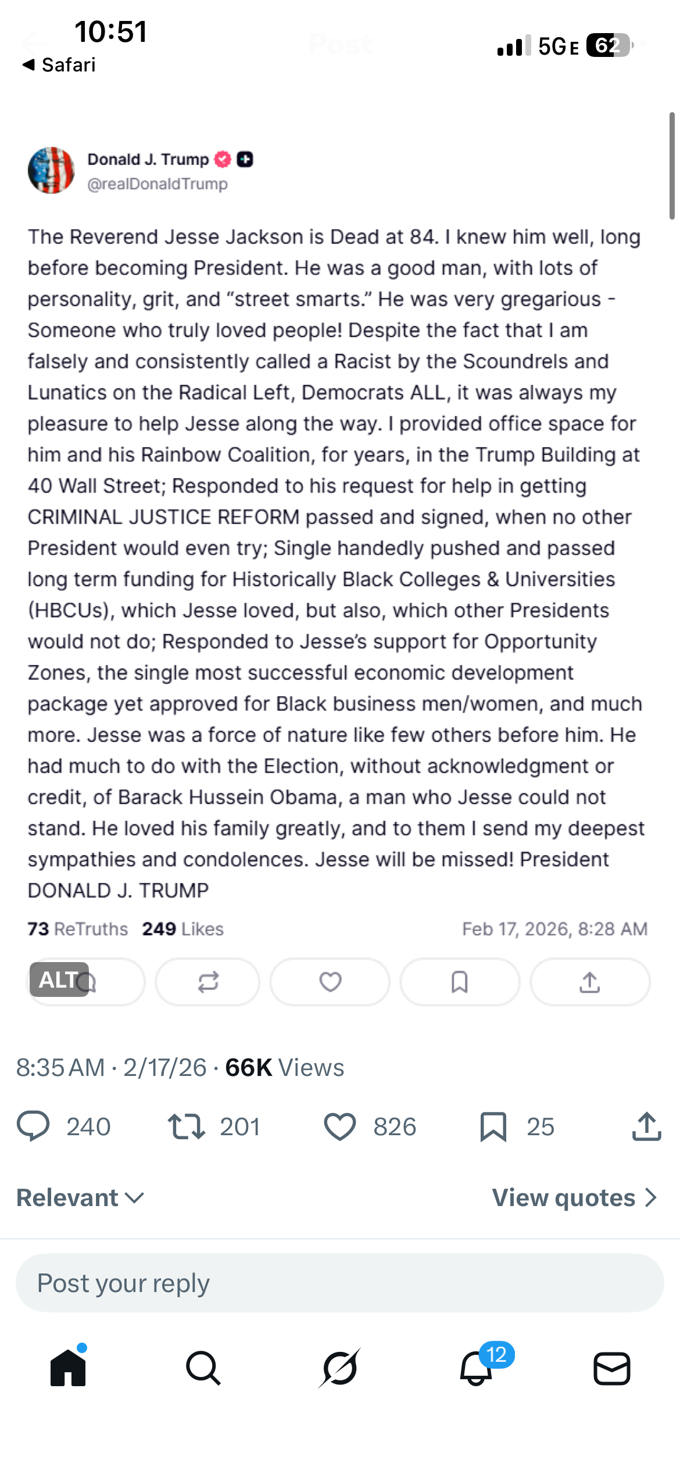Like the post with heart icon
680x1471 pixels.
point(339,1126)
